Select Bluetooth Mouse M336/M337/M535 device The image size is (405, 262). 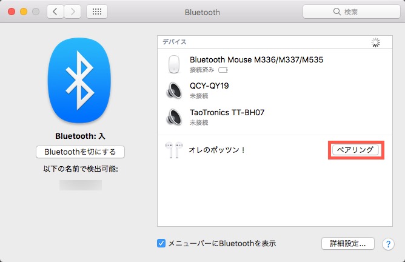(x=275, y=64)
